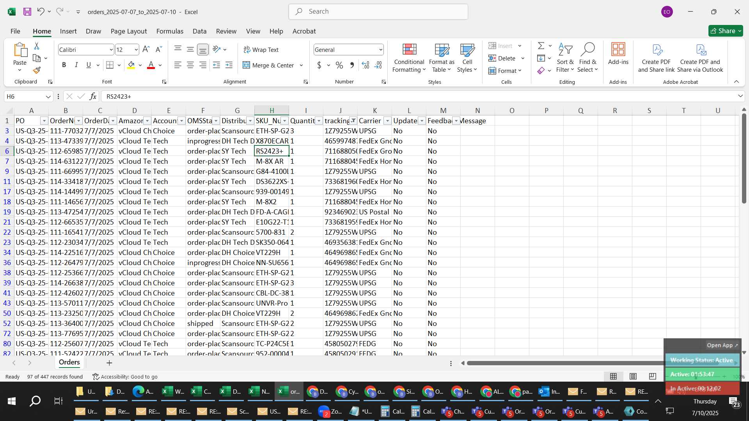The image size is (749, 421).
Task: Click the Orientation angle text icon
Action: pos(217,50)
